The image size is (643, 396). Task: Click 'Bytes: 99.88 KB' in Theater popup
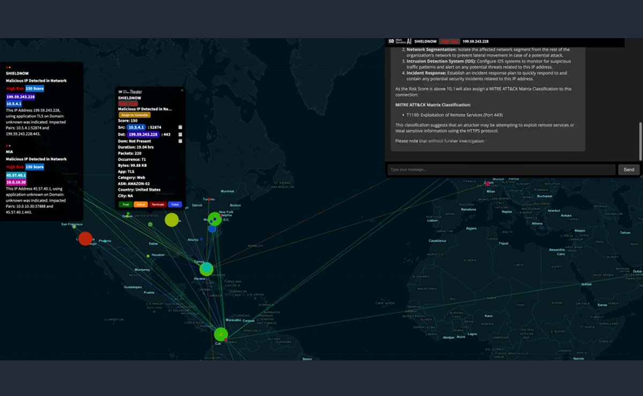tap(133, 165)
